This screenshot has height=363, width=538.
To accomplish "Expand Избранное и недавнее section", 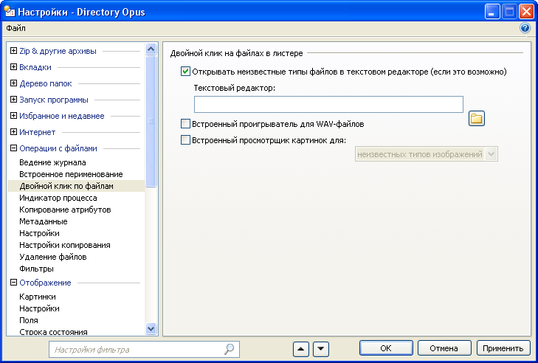I will tap(13, 116).
